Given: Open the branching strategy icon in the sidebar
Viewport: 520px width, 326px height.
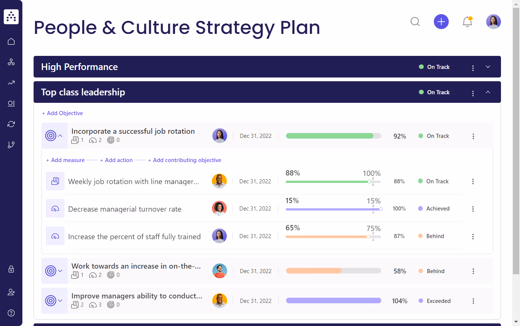Looking at the screenshot, I should [11, 145].
